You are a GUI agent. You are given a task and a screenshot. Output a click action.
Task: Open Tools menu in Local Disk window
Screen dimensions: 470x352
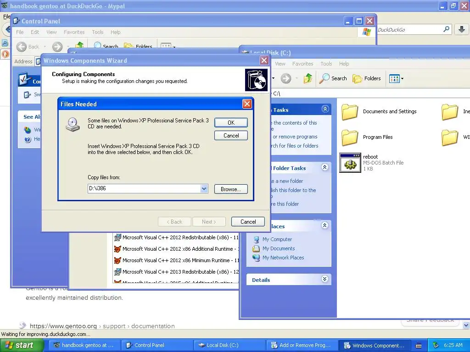[x=326, y=64]
